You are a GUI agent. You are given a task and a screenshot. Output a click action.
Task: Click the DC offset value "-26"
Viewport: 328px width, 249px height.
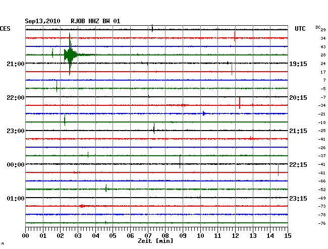tap(322, 148)
